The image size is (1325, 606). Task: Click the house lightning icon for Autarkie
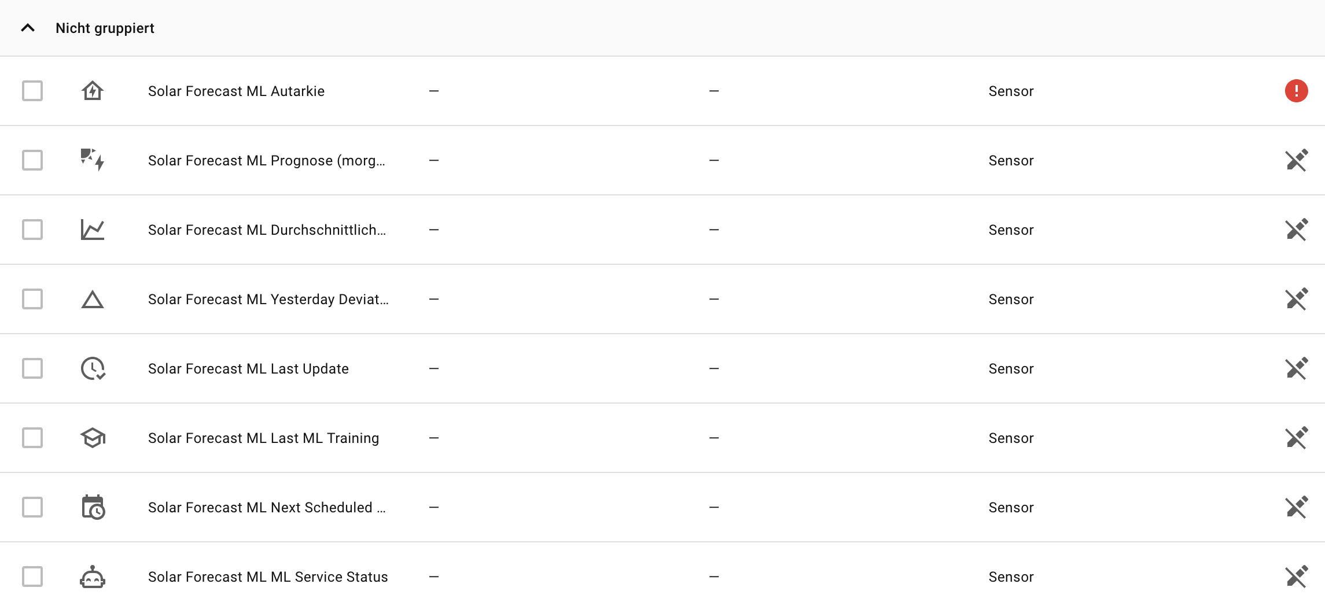click(x=93, y=91)
